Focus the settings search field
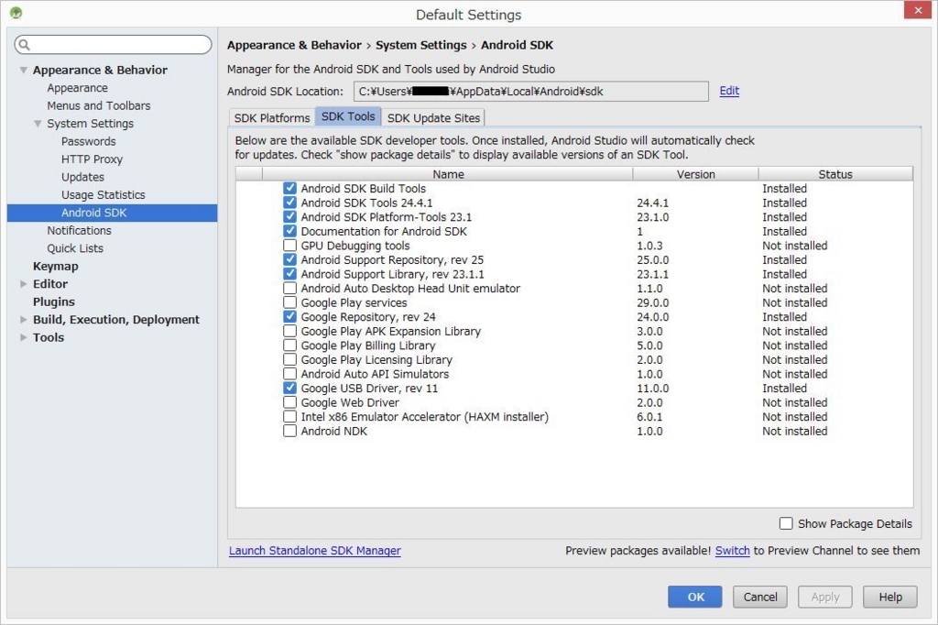 coord(113,44)
